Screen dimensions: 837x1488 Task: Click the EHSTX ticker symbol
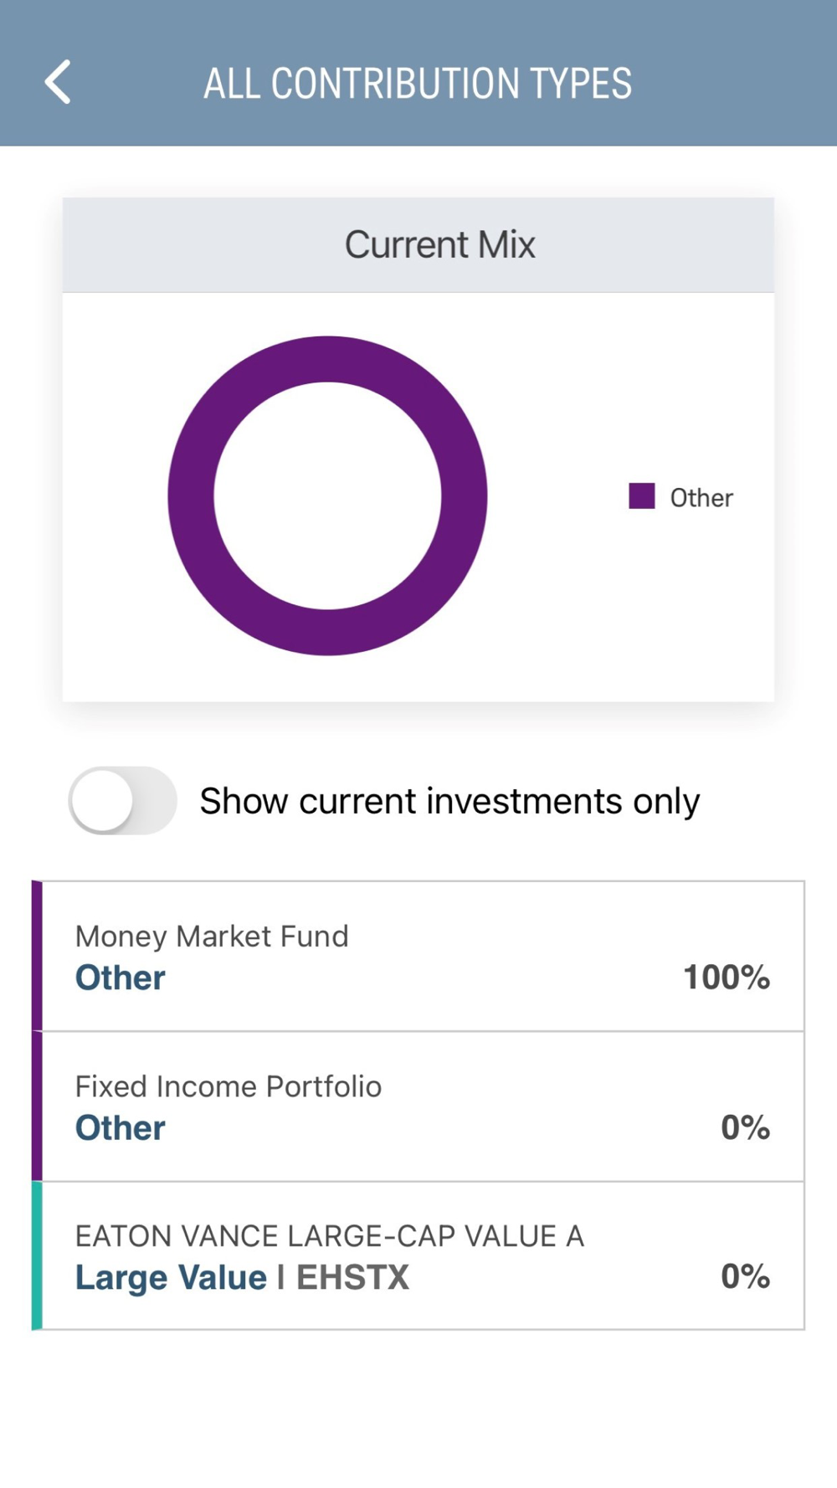click(352, 1278)
